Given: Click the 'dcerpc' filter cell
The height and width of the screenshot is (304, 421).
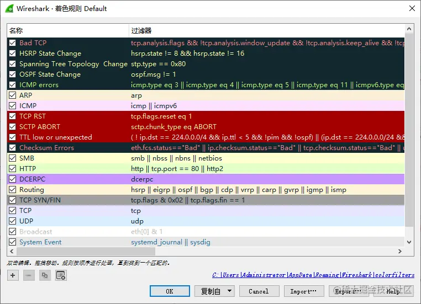Looking at the screenshot, I should point(142,179).
